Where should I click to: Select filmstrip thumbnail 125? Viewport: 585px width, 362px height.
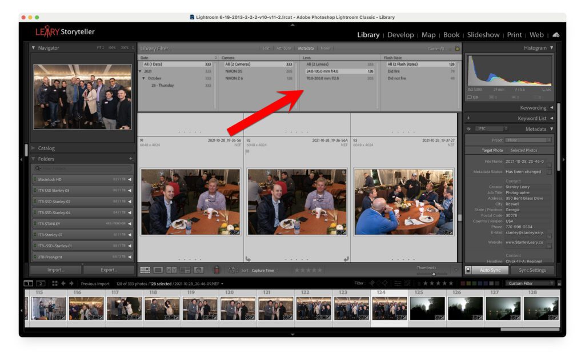point(427,308)
